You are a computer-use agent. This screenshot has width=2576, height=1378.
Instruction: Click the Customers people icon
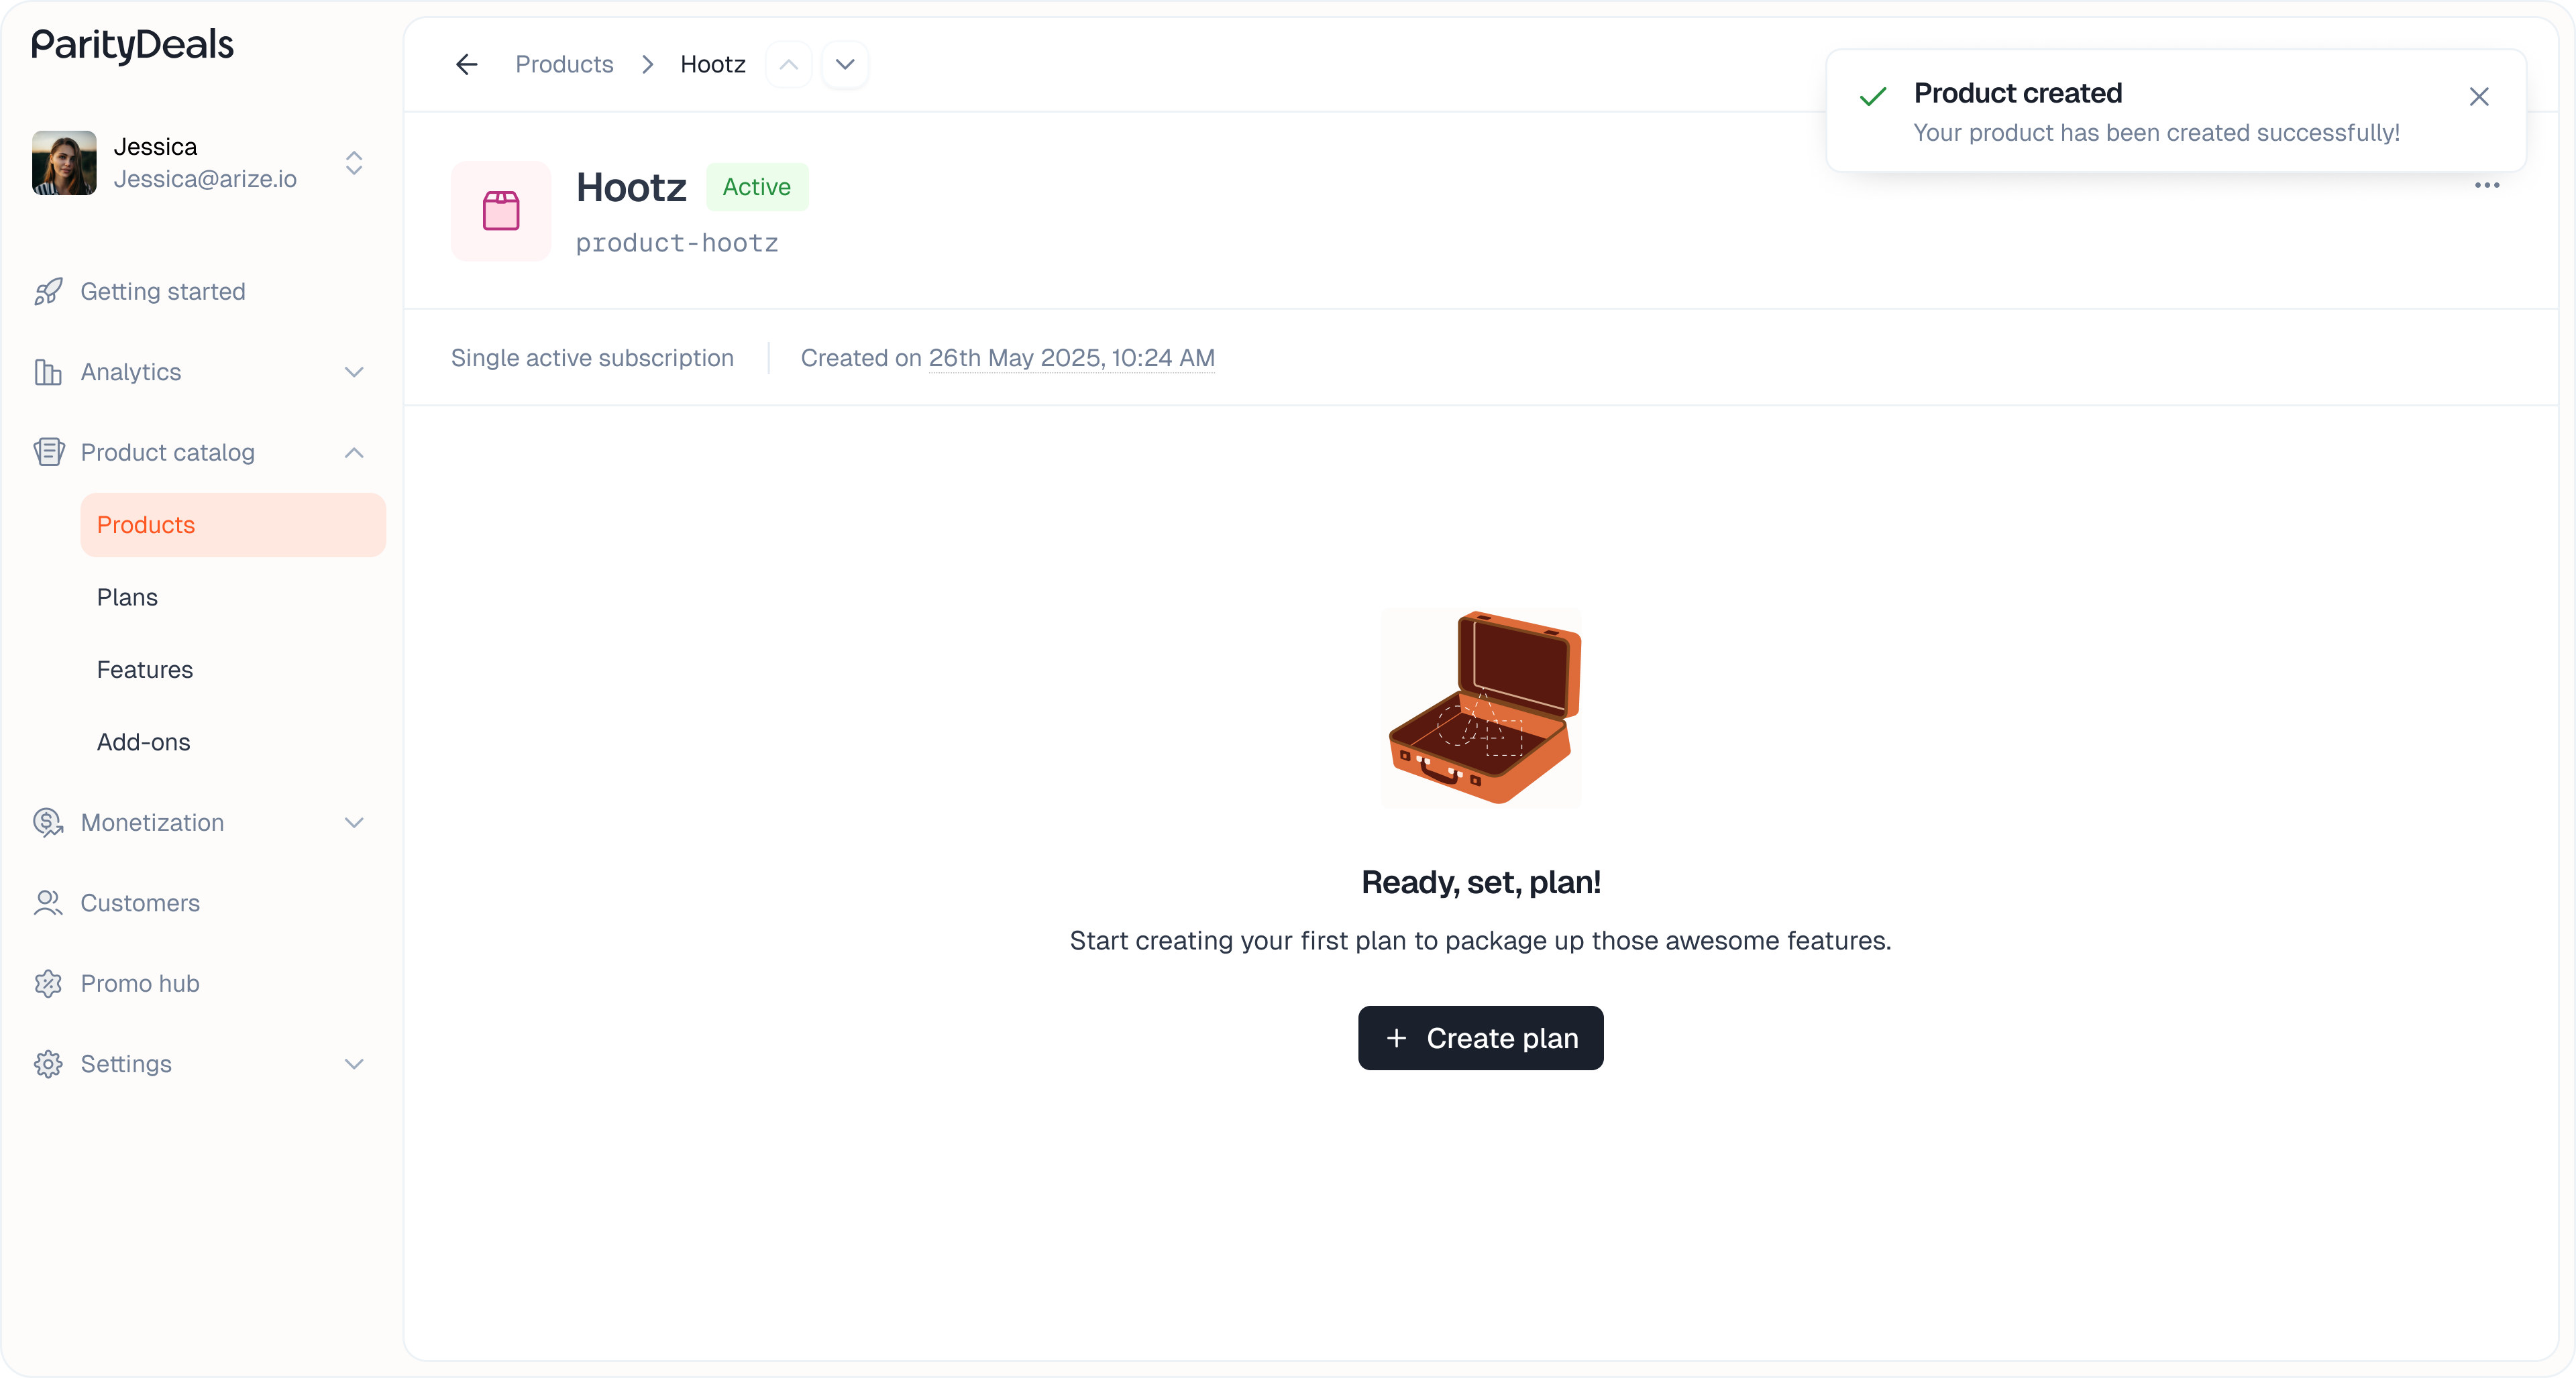(x=48, y=903)
